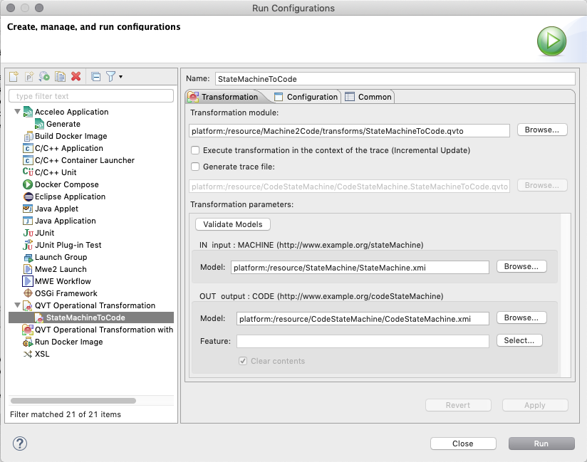Click the Help question mark icon
Image resolution: width=587 pixels, height=462 pixels.
click(19, 443)
